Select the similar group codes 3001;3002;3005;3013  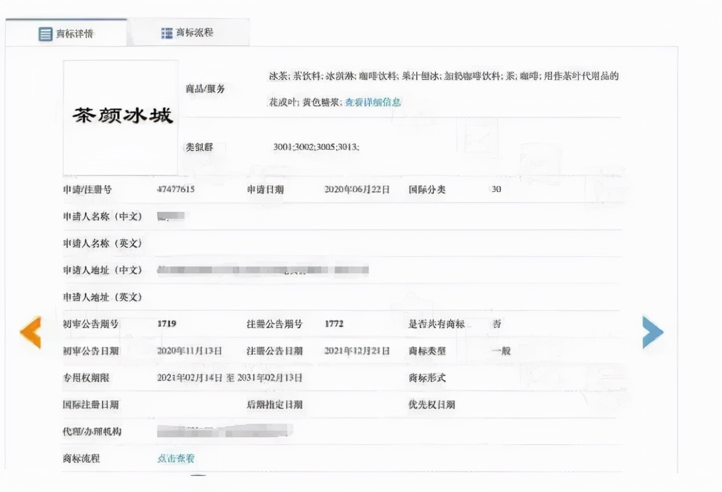click(316, 147)
